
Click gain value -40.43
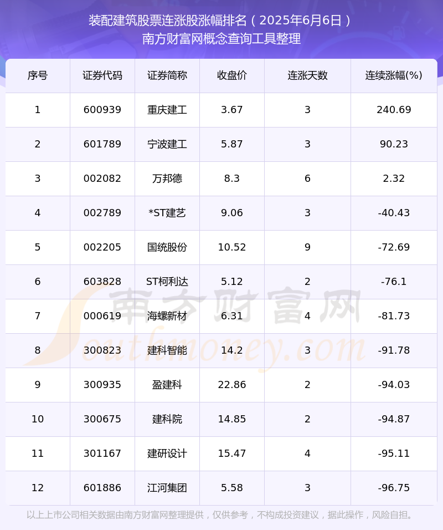(x=394, y=213)
